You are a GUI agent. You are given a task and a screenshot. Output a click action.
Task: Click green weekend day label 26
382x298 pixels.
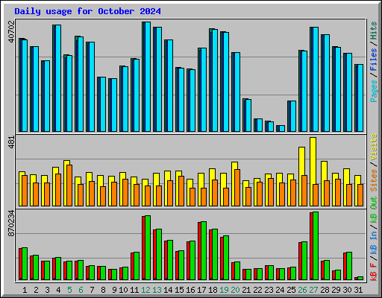pyautogui.click(x=302, y=290)
